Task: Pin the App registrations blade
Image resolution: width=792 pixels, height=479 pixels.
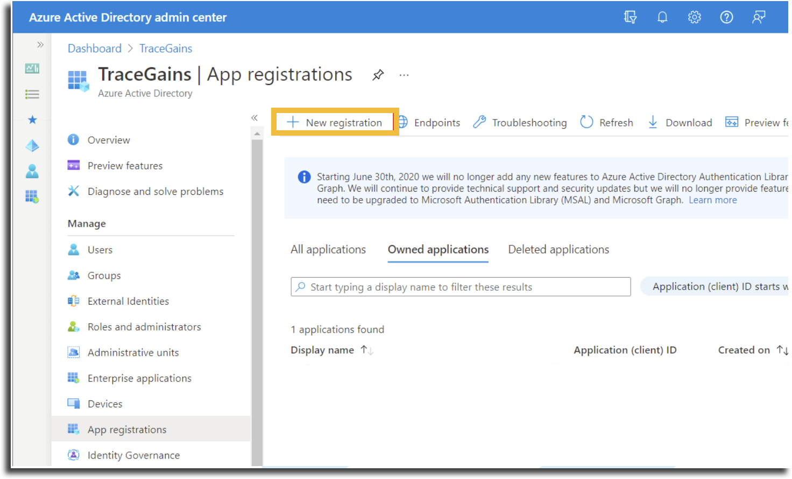Action: (x=378, y=75)
